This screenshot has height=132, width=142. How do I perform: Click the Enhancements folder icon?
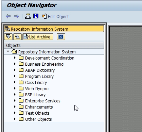21,107
